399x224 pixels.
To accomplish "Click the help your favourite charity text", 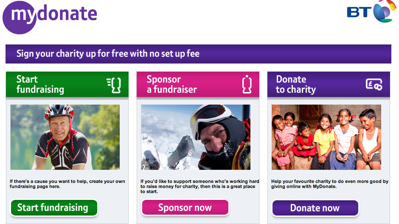I will click(330, 184).
